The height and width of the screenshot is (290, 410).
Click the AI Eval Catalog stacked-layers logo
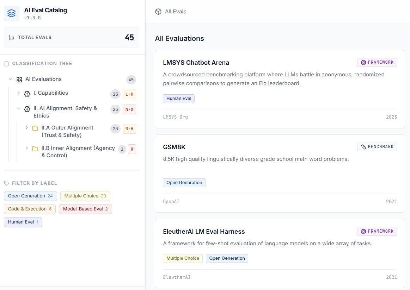pyautogui.click(x=12, y=13)
